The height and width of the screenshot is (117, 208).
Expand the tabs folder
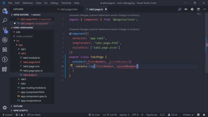[x=23, y=84]
